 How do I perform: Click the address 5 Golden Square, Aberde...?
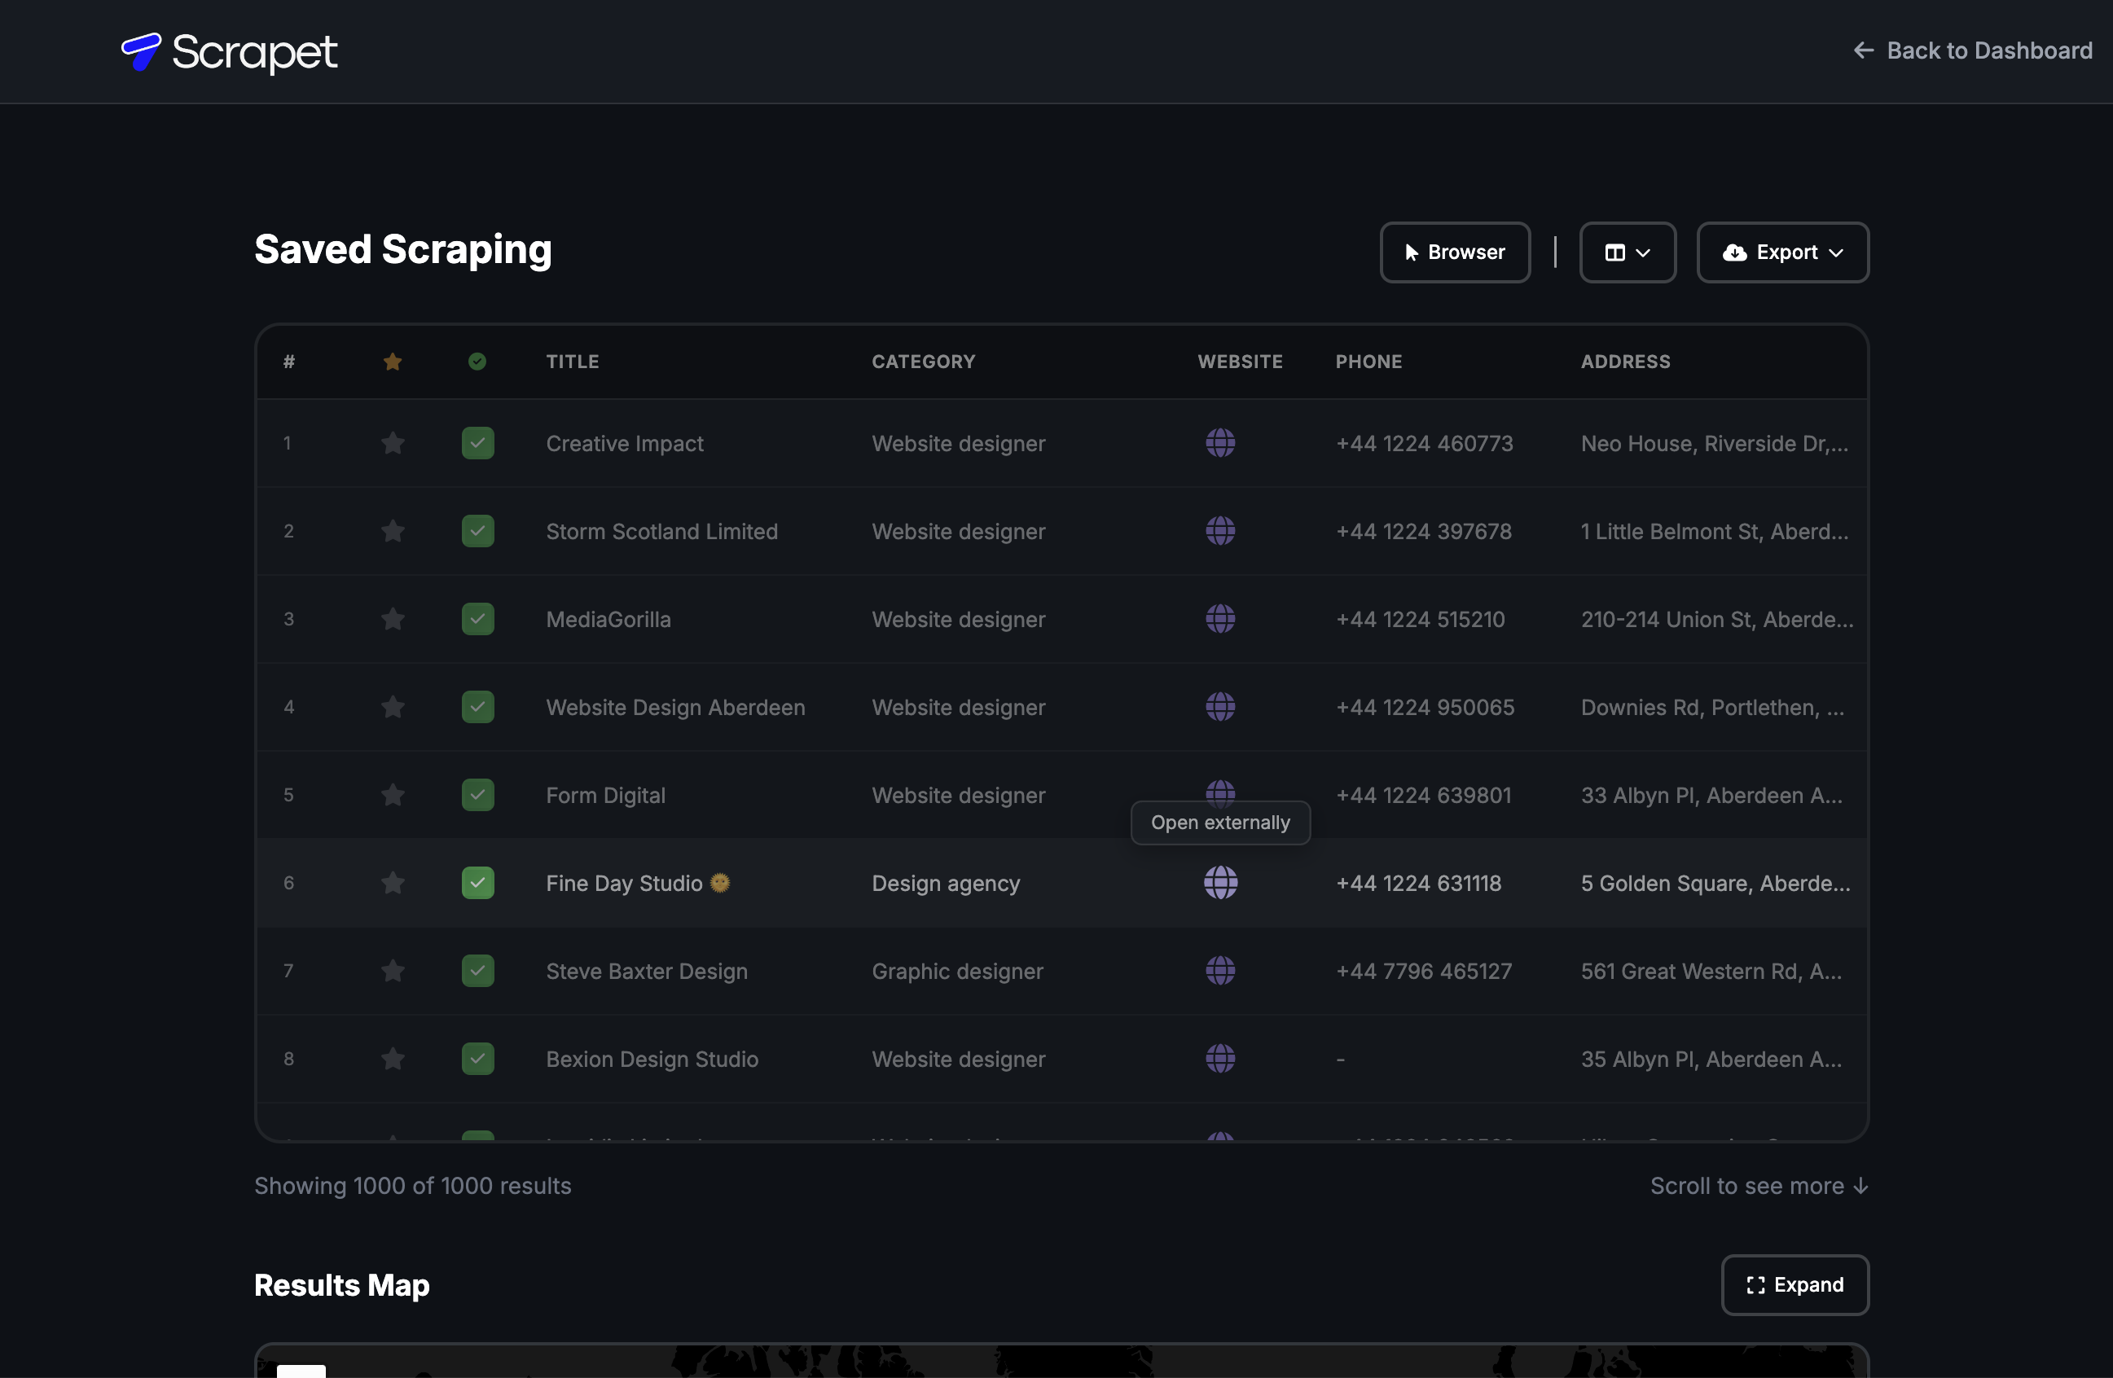coord(1715,883)
